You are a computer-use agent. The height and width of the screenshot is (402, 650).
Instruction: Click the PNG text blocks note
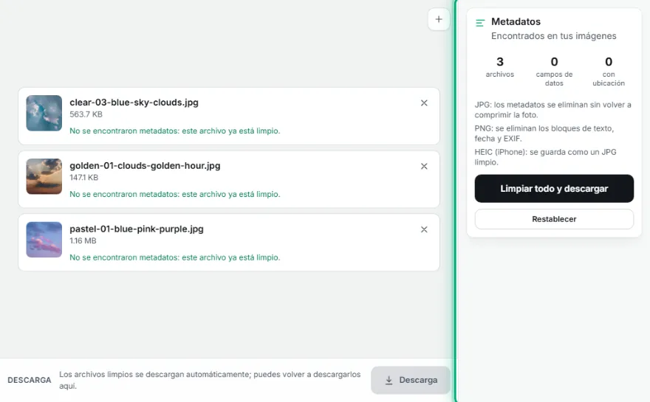tap(544, 134)
